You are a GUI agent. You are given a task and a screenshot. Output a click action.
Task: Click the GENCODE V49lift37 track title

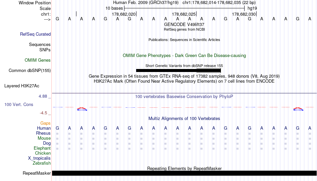pyautogui.click(x=184, y=24)
